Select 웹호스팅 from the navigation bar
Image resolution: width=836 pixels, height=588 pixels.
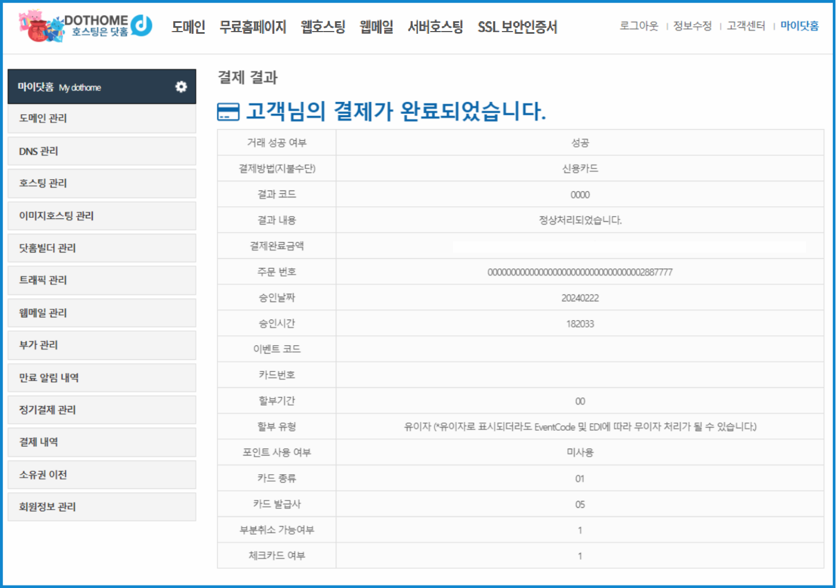pyautogui.click(x=323, y=27)
